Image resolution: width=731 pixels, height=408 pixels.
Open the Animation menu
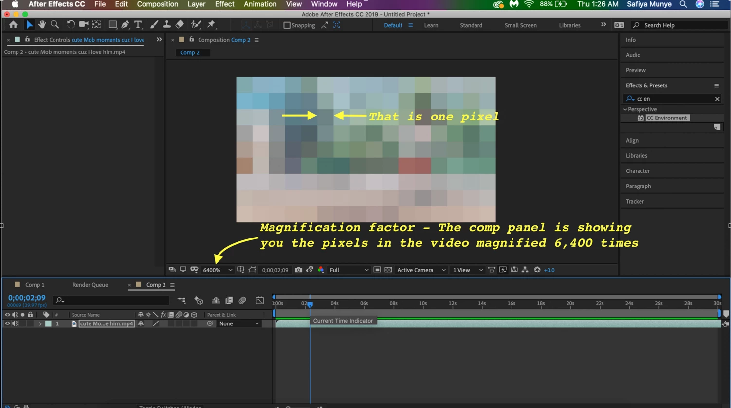pyautogui.click(x=260, y=4)
